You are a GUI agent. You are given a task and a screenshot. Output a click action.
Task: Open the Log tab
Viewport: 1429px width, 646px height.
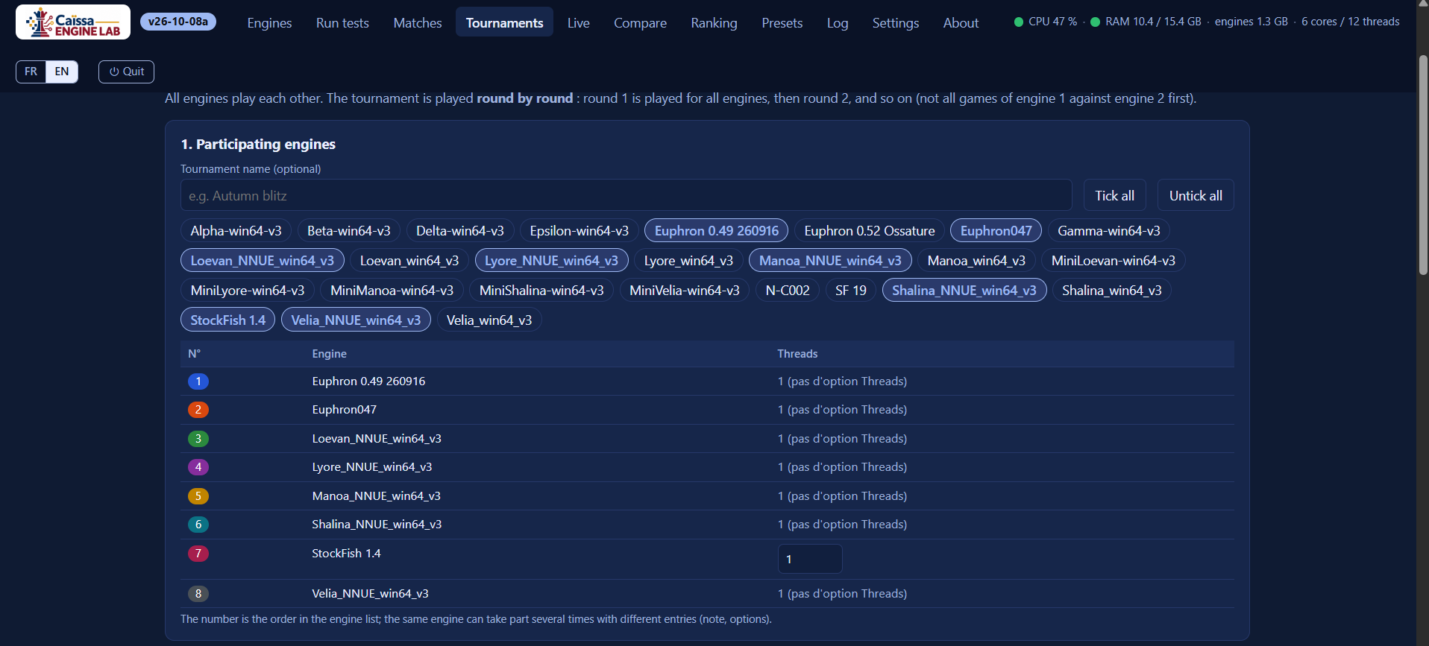838,22
